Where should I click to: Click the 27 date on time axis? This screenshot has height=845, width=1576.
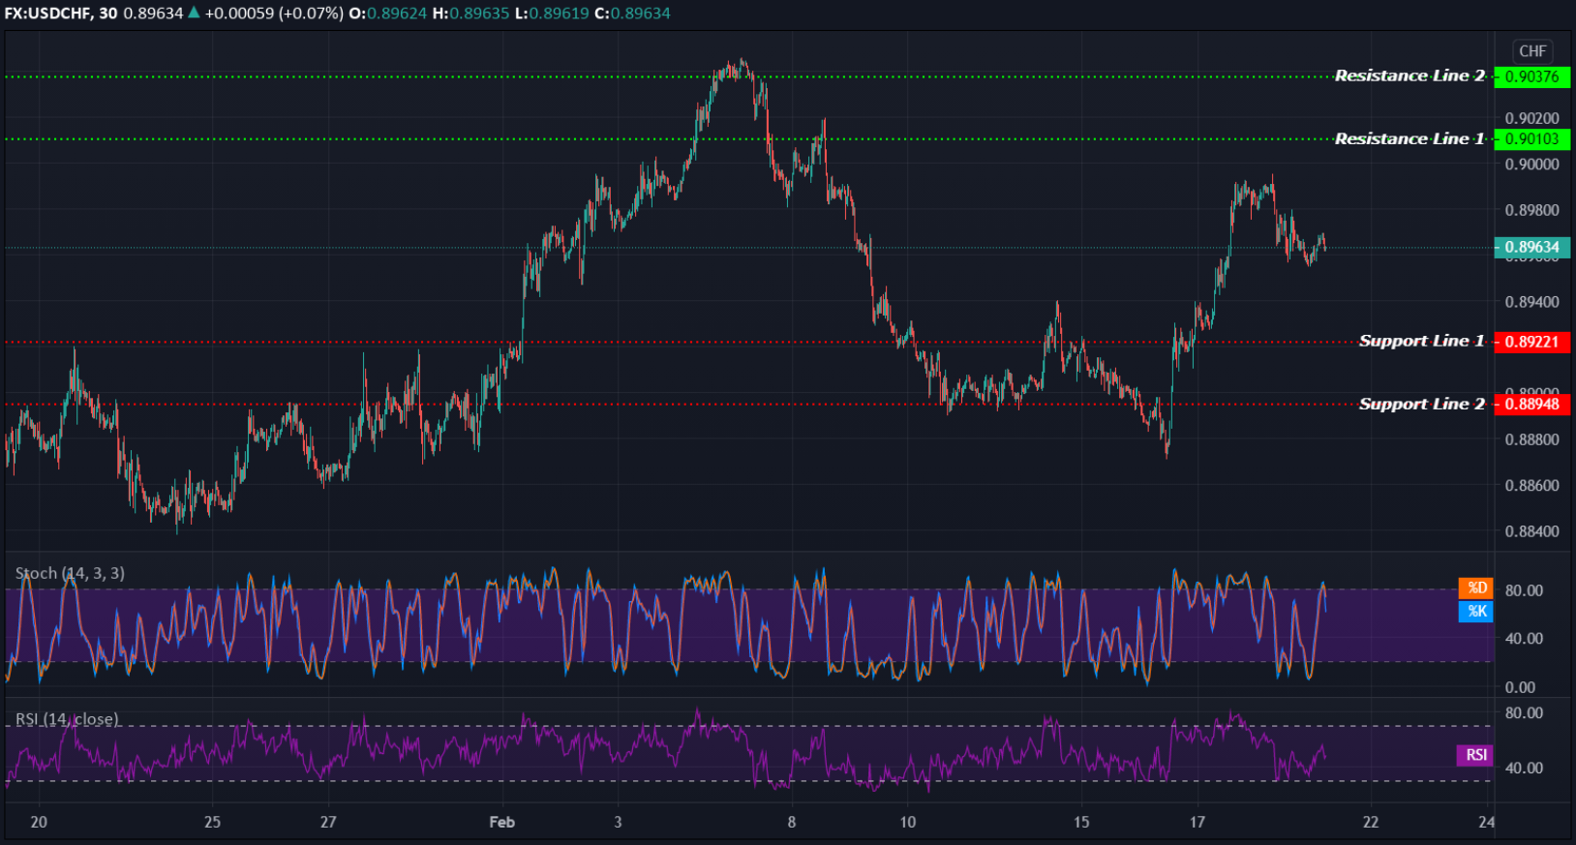click(328, 822)
